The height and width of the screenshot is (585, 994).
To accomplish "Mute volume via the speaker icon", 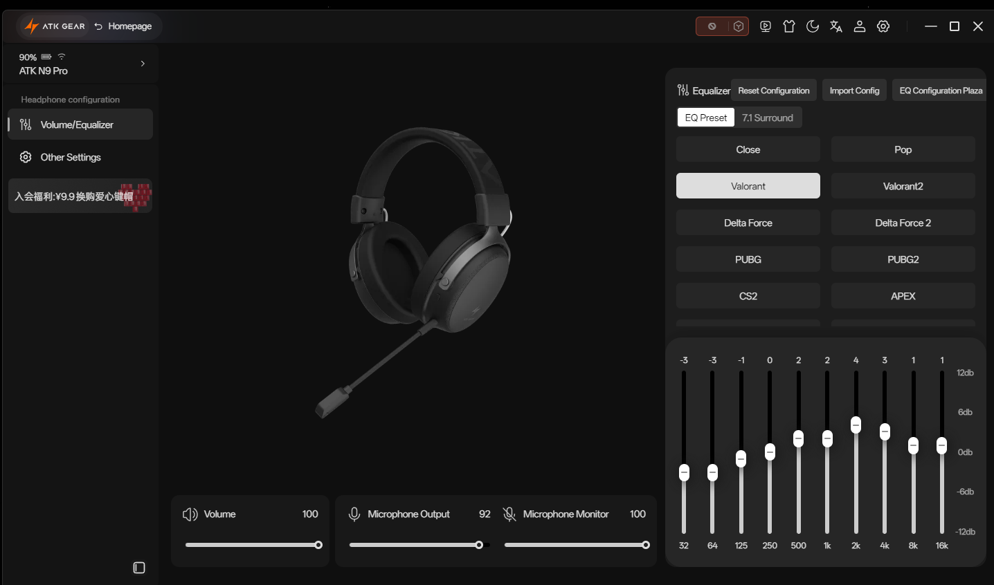I will [190, 514].
